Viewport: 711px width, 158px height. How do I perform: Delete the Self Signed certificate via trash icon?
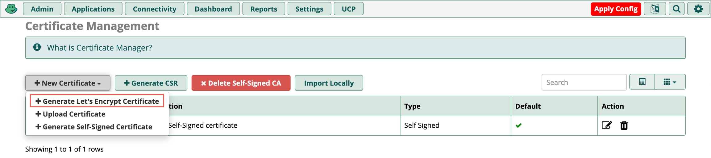624,125
